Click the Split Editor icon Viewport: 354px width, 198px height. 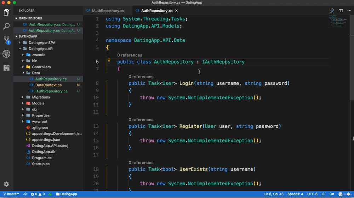(341, 11)
